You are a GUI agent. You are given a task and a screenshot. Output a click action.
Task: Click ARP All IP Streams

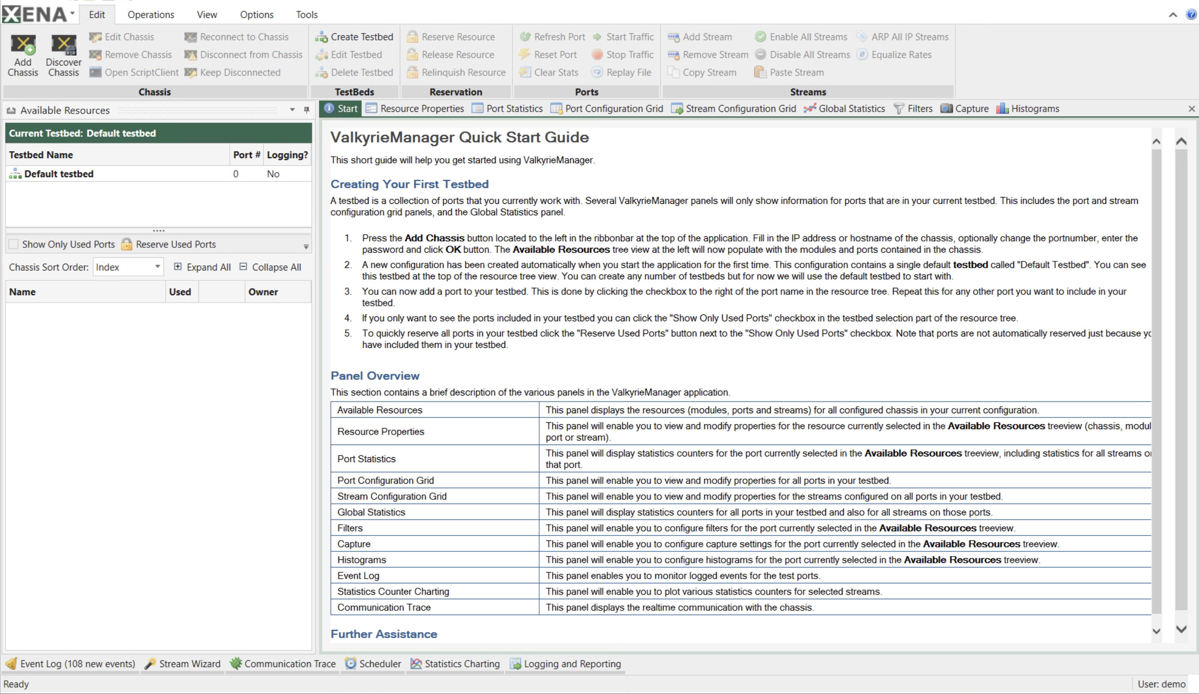(902, 36)
